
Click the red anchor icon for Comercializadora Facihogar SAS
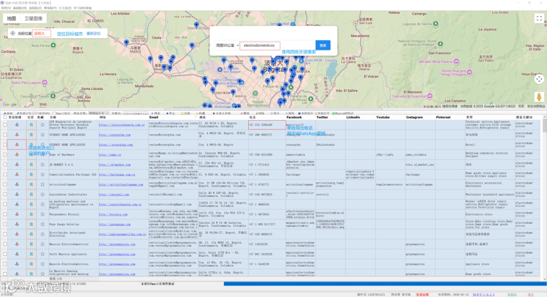[x=17, y=174]
